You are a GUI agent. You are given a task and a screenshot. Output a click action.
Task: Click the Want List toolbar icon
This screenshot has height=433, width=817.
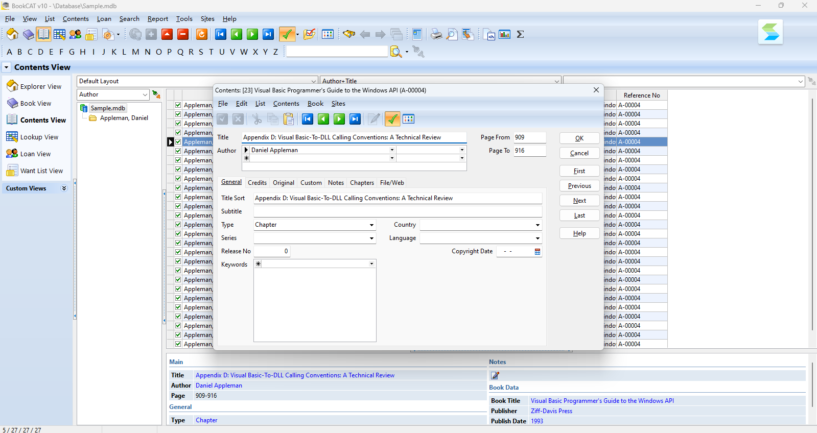click(x=91, y=34)
